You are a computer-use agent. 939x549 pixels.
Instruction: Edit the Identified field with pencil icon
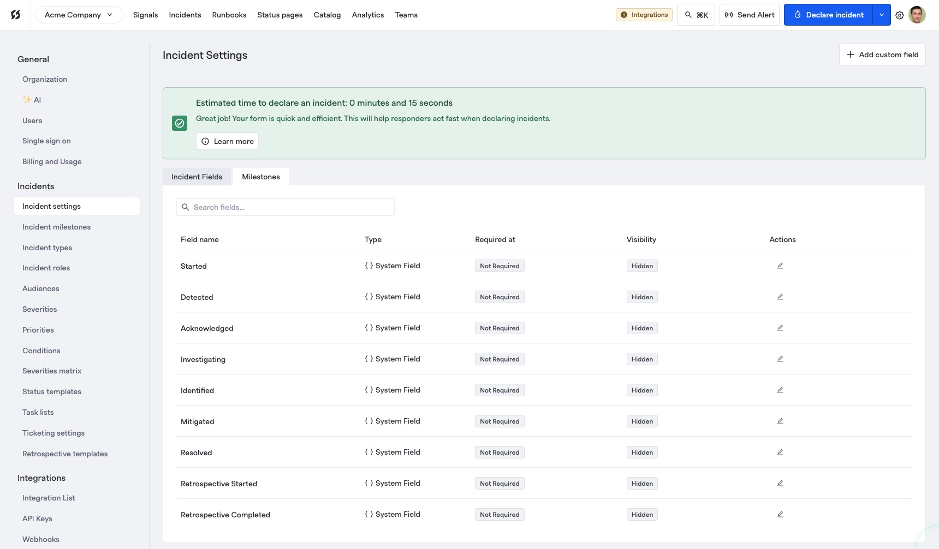(x=780, y=390)
